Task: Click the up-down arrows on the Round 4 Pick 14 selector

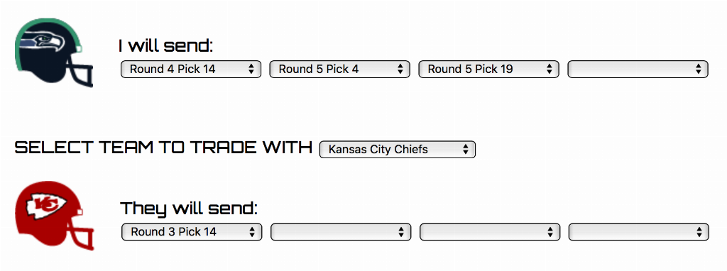Action: pos(251,70)
